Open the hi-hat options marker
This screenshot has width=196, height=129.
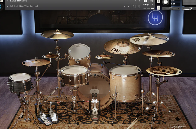coord(24,63)
